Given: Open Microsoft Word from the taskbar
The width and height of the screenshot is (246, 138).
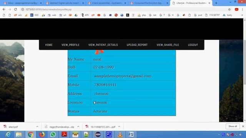Looking at the screenshot, I should click(131, 135).
